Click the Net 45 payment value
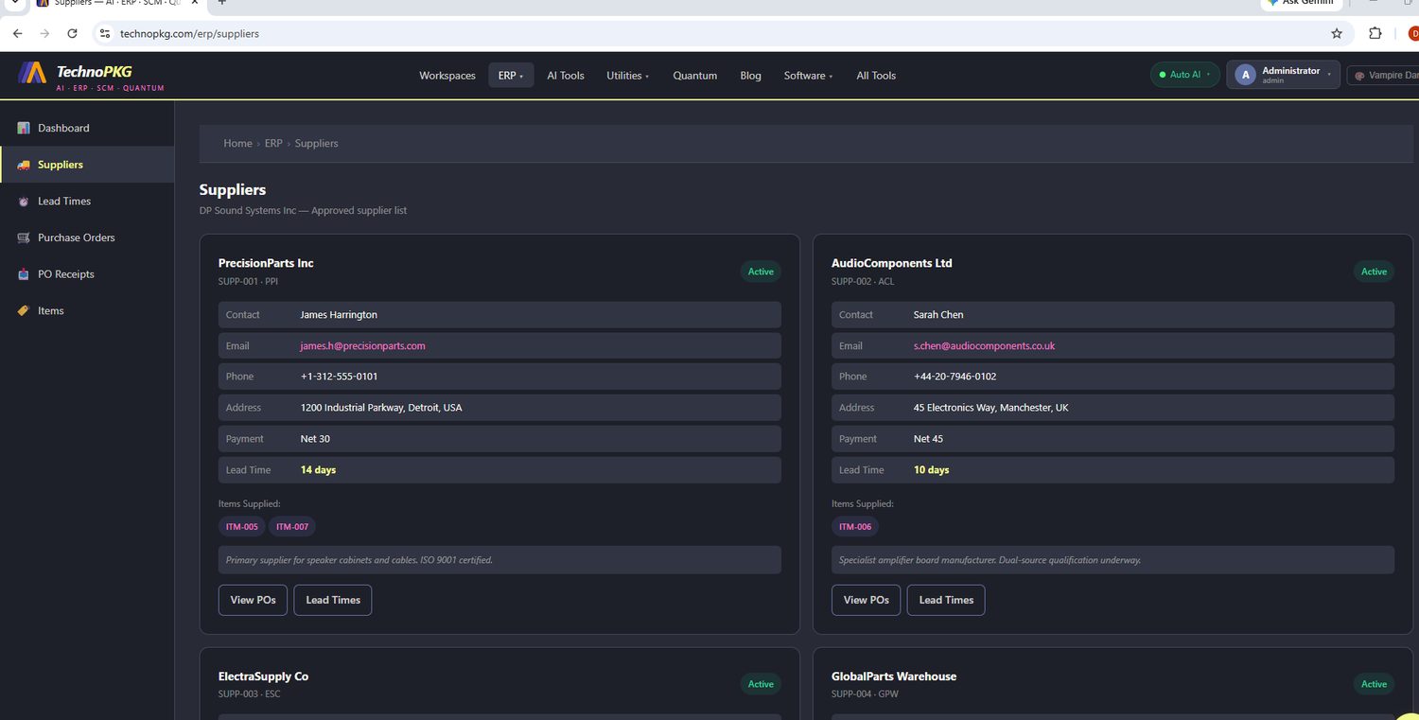This screenshot has height=720, width=1419. pos(928,439)
